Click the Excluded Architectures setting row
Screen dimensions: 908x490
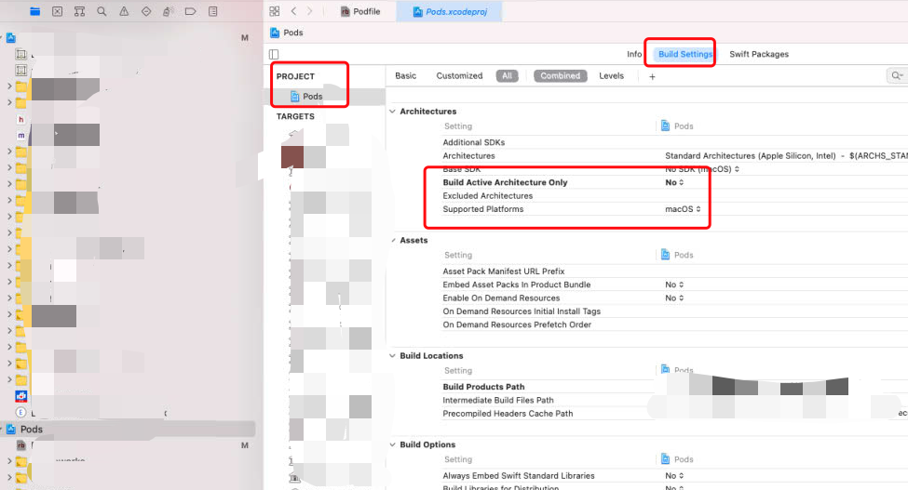point(488,196)
